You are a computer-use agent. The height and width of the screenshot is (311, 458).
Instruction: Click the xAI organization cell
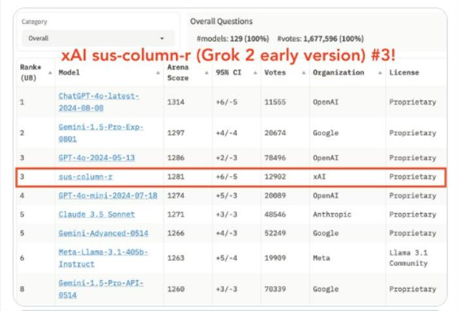pos(319,177)
